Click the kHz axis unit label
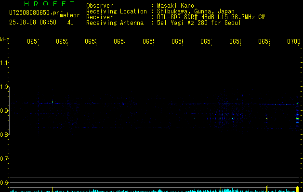 [4, 39]
